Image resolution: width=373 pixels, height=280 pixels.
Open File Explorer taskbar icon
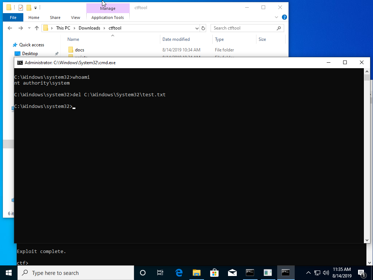click(196, 273)
